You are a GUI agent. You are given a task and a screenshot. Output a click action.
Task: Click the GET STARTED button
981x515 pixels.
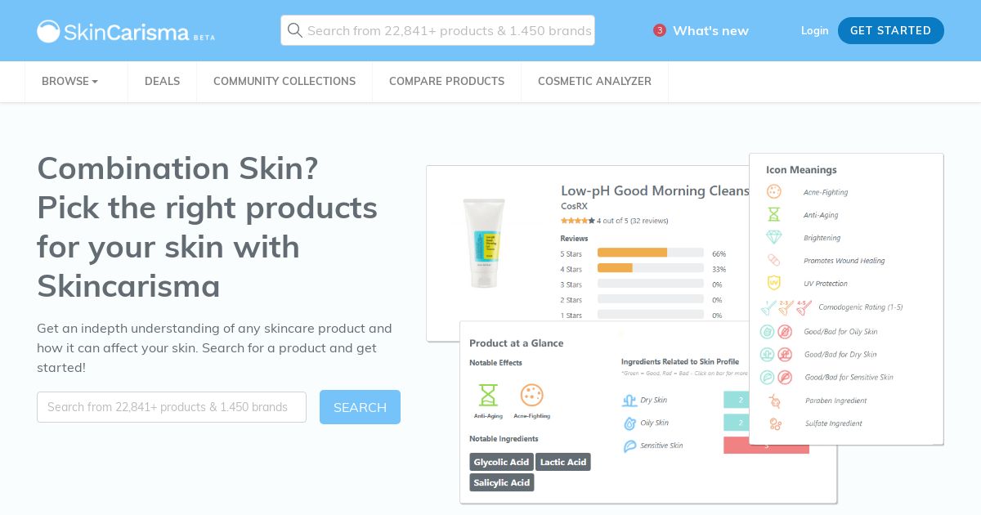coord(890,30)
